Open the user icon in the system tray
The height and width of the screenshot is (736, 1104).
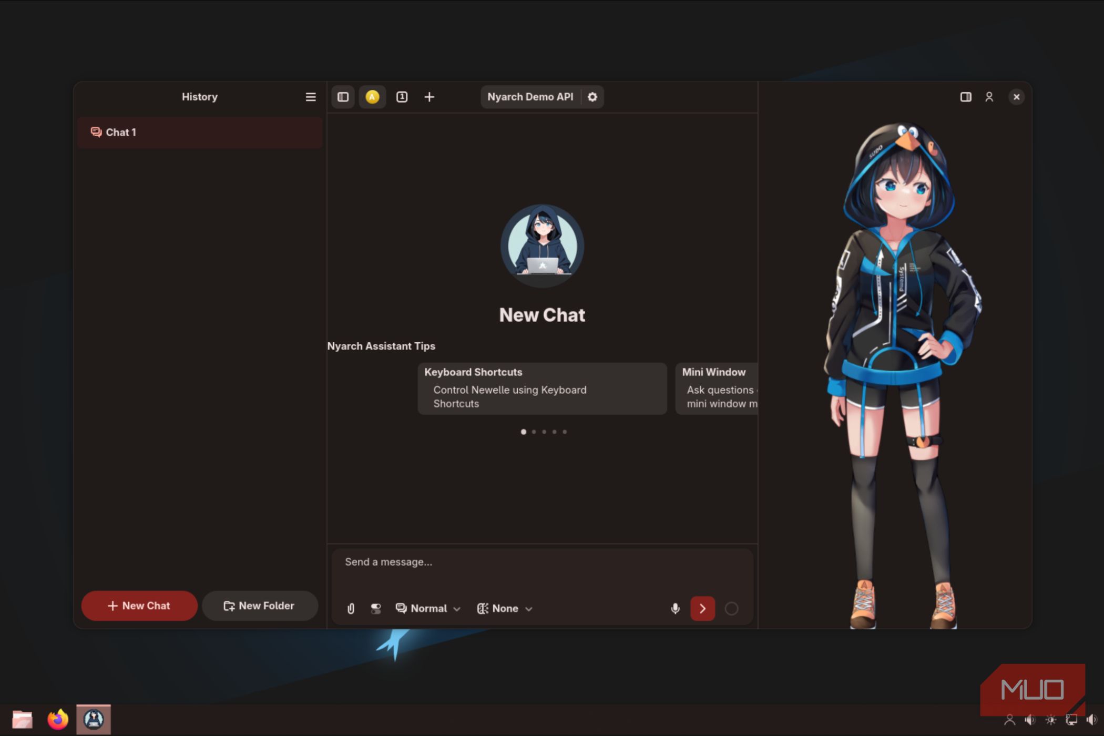pos(1009,720)
